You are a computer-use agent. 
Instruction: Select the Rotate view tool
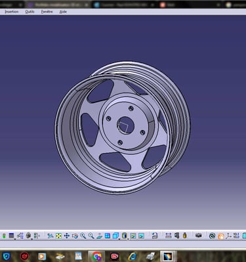coord(75,236)
